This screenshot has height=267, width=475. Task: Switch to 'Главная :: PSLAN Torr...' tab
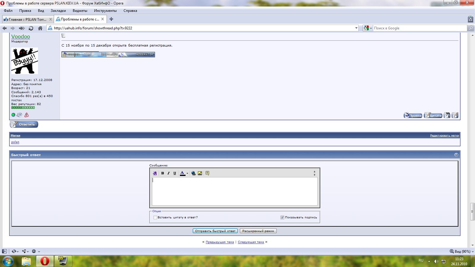pyautogui.click(x=27, y=19)
